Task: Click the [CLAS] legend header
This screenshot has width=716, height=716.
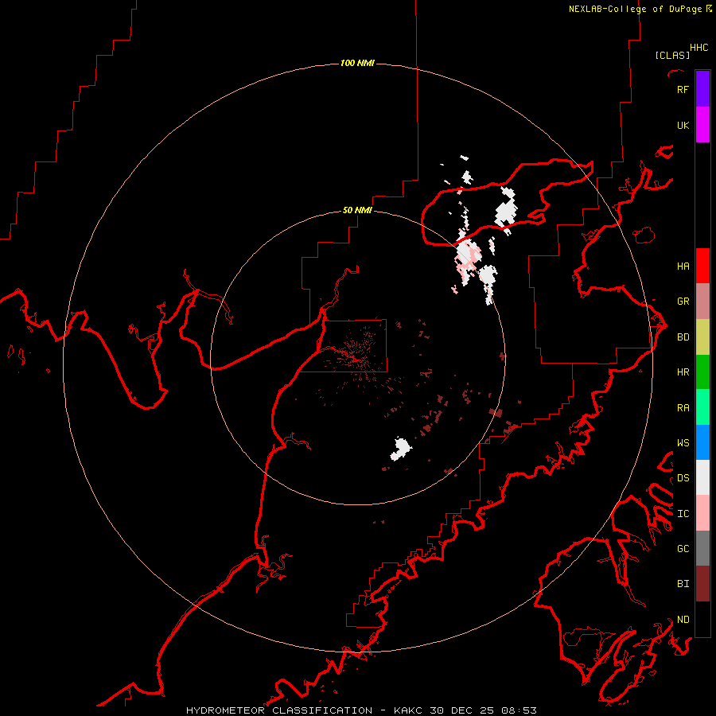Action: pyautogui.click(x=672, y=55)
